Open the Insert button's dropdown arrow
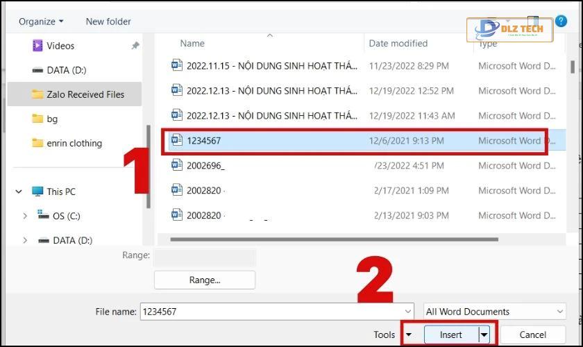The height and width of the screenshot is (347, 583). pyautogui.click(x=484, y=335)
